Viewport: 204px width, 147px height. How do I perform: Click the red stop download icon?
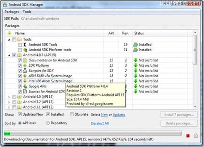coord(188,136)
